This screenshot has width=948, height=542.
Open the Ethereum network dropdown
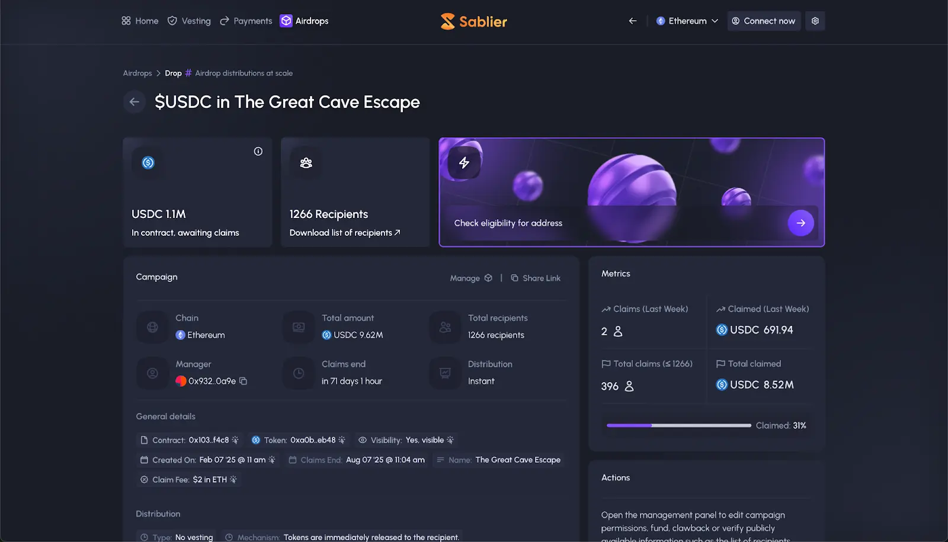(x=687, y=21)
